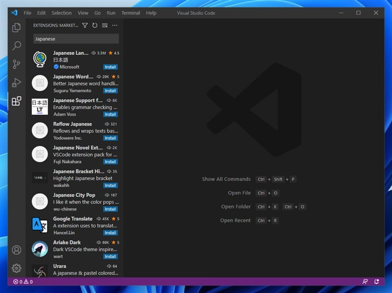Click the errors and warnings status indicator

(23, 281)
